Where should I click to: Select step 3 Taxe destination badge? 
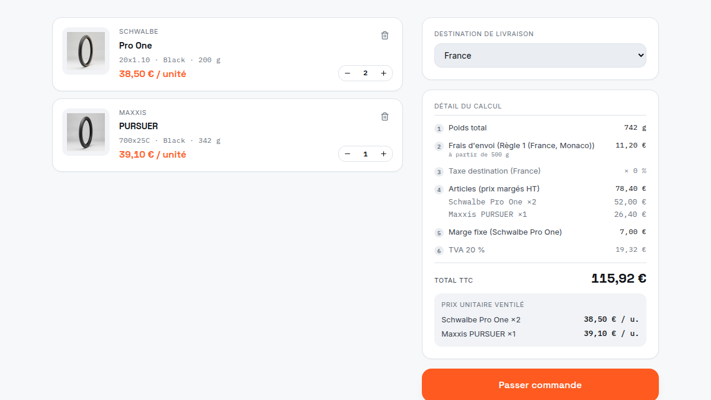point(439,172)
